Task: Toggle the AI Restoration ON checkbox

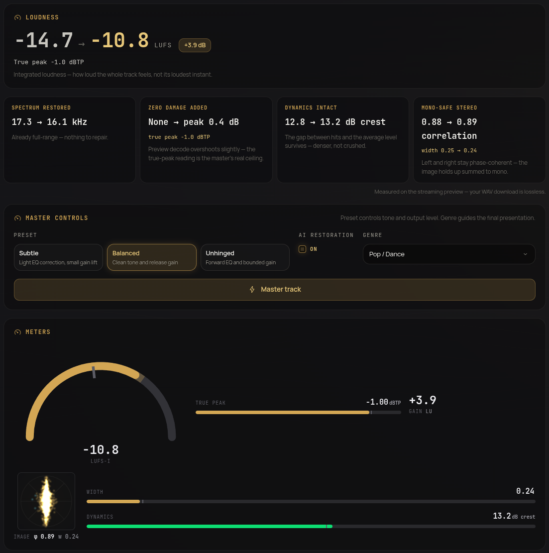Action: [x=302, y=249]
